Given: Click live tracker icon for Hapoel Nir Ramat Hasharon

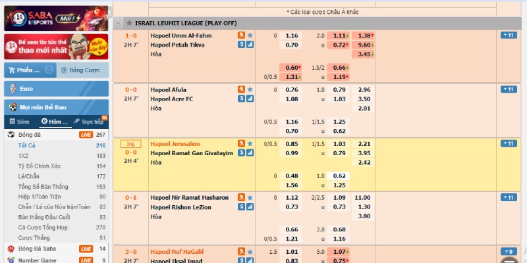Looking at the screenshot, I should [242, 197].
